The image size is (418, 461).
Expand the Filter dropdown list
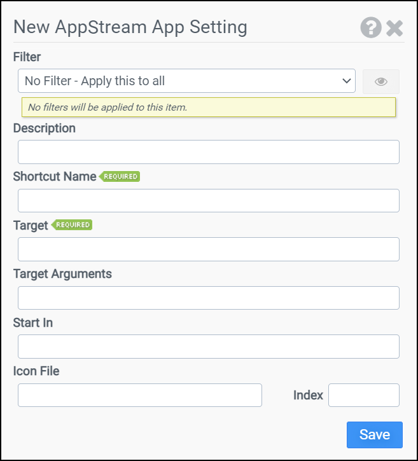(186, 81)
